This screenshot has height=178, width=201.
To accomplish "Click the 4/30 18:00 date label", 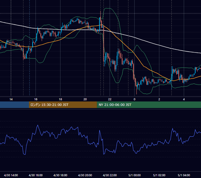I will point(60,175).
